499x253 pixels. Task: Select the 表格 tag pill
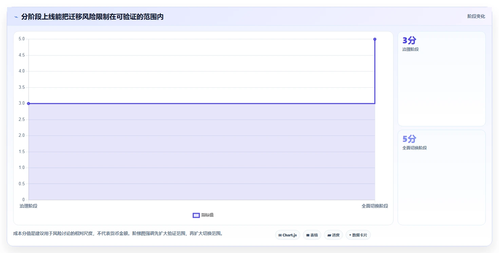(312, 235)
